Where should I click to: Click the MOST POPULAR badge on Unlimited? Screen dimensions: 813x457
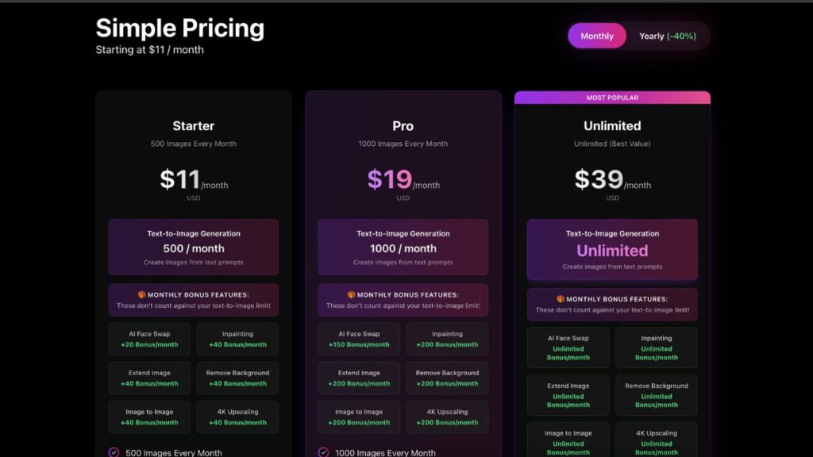pyautogui.click(x=612, y=98)
